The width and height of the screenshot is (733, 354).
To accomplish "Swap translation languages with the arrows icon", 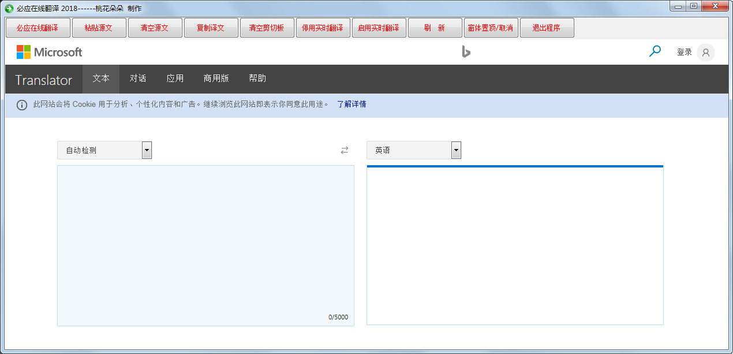I will pos(345,150).
